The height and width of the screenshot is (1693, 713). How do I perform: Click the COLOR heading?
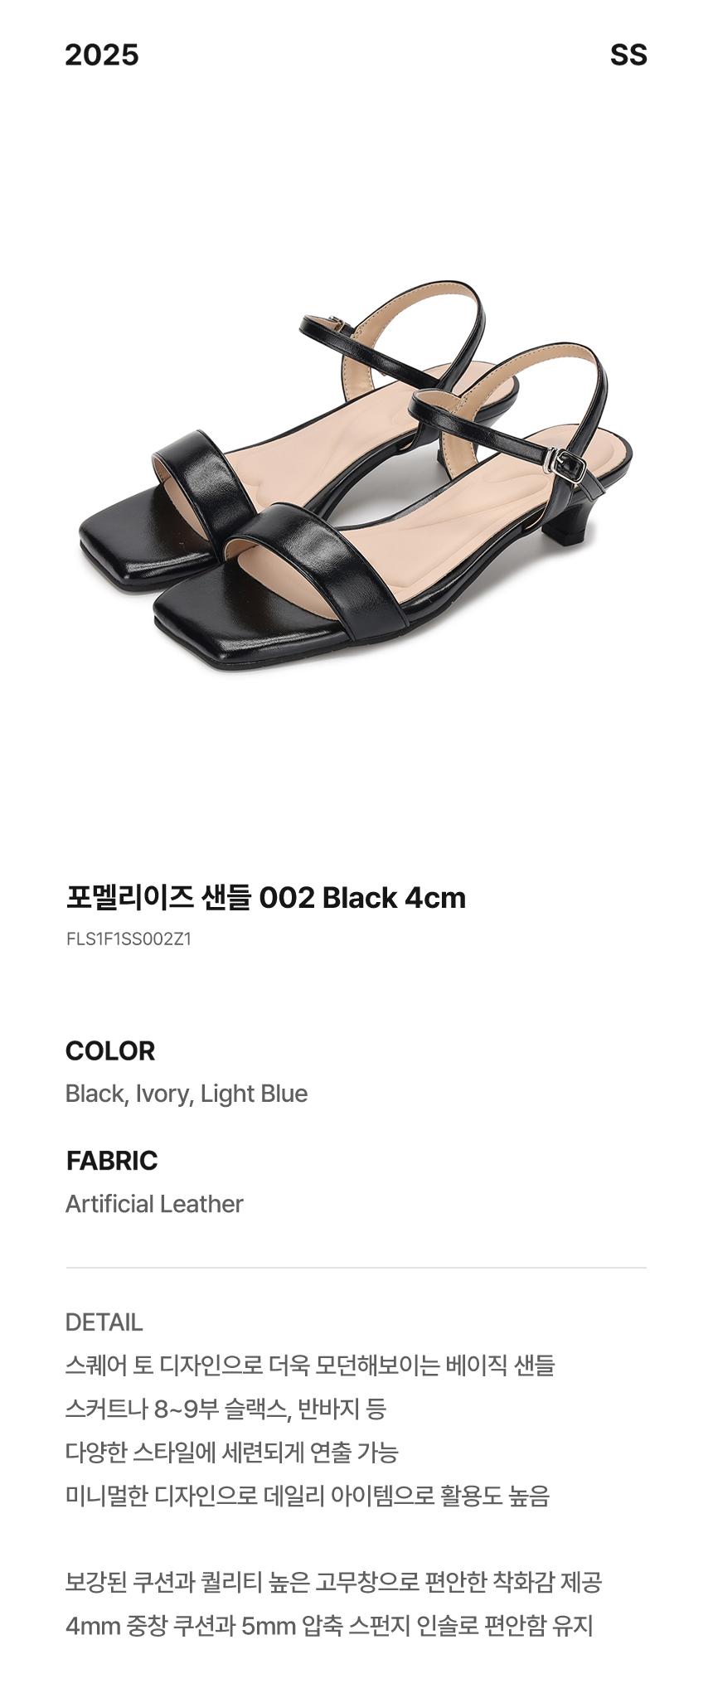(x=110, y=1050)
